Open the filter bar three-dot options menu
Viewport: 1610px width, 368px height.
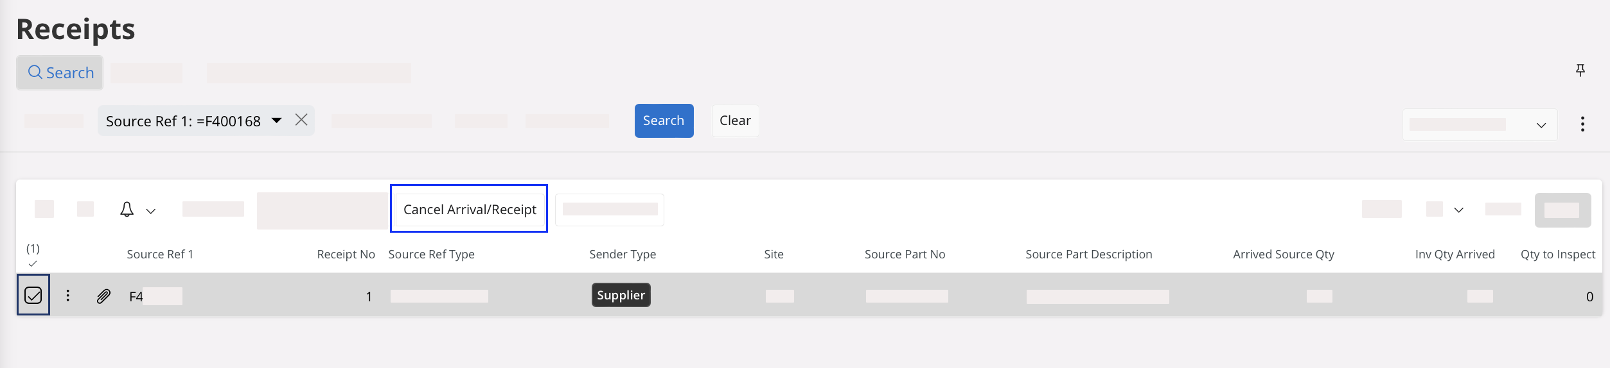coord(1582,124)
